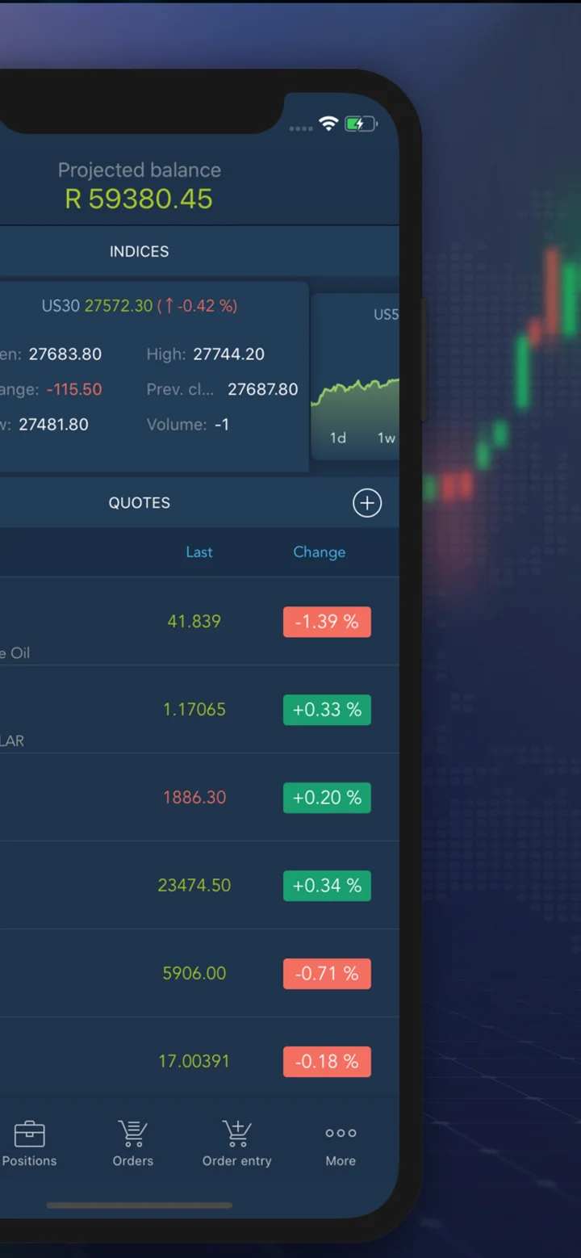Tap the -1.39 % change badge
This screenshot has height=1258, width=581.
coord(327,622)
